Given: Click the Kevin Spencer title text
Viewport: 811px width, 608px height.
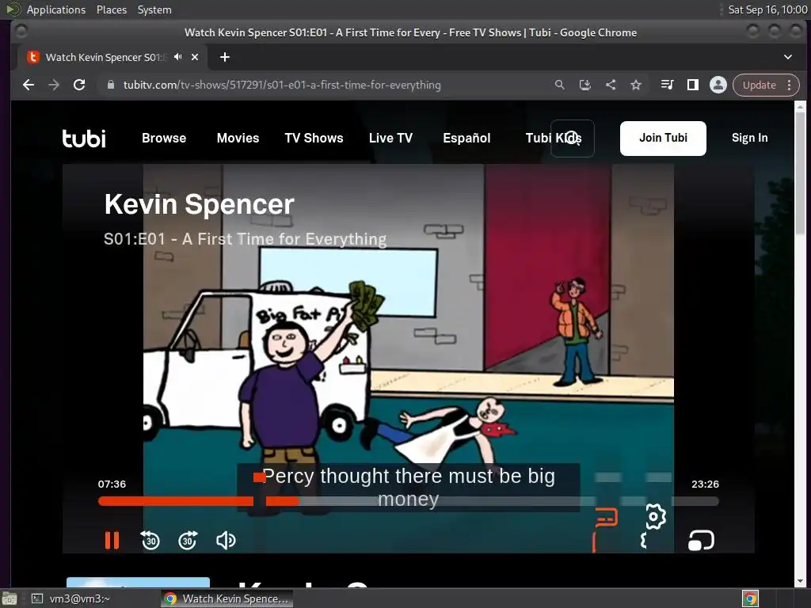Looking at the screenshot, I should point(199,204).
